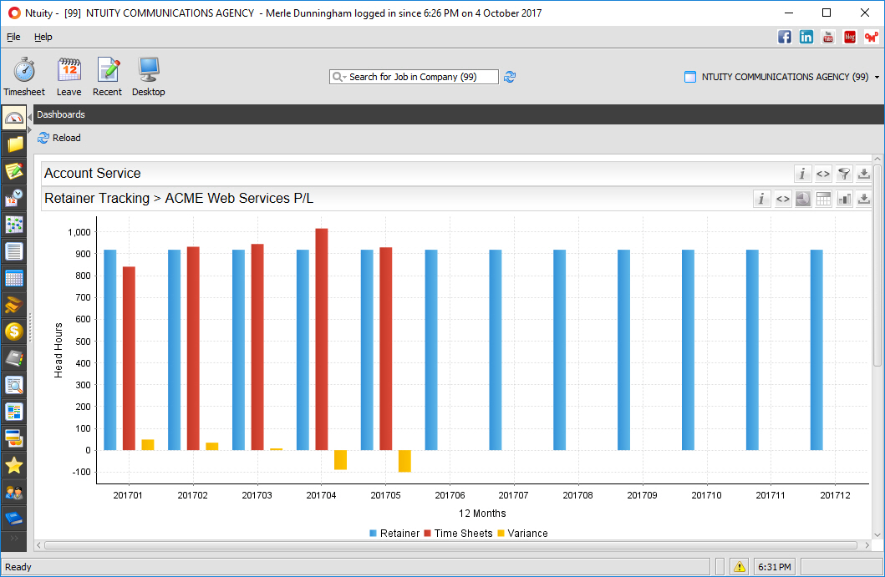
Task: Open the blue table grid sidebar icon
Action: [14, 278]
